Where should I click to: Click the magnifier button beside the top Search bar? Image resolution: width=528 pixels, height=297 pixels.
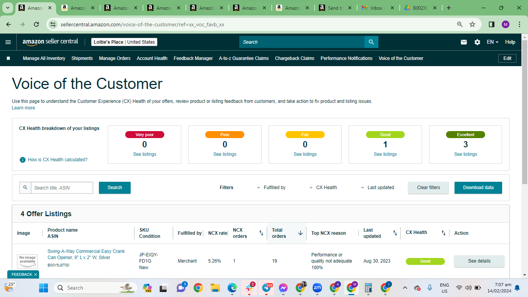(x=371, y=42)
